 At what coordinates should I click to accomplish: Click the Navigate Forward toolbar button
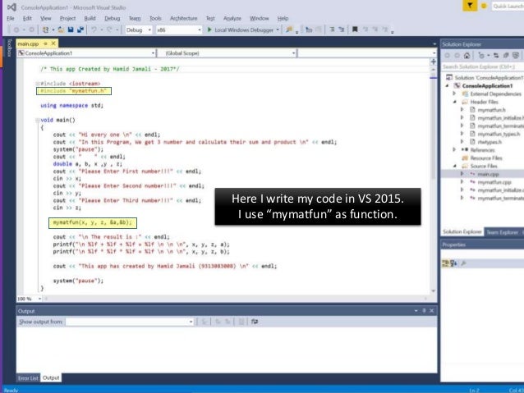(31, 30)
